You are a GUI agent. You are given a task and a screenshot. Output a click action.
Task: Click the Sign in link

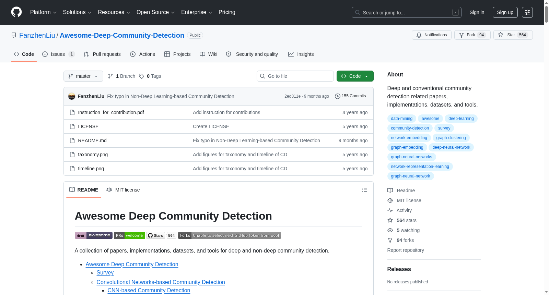[x=477, y=12]
